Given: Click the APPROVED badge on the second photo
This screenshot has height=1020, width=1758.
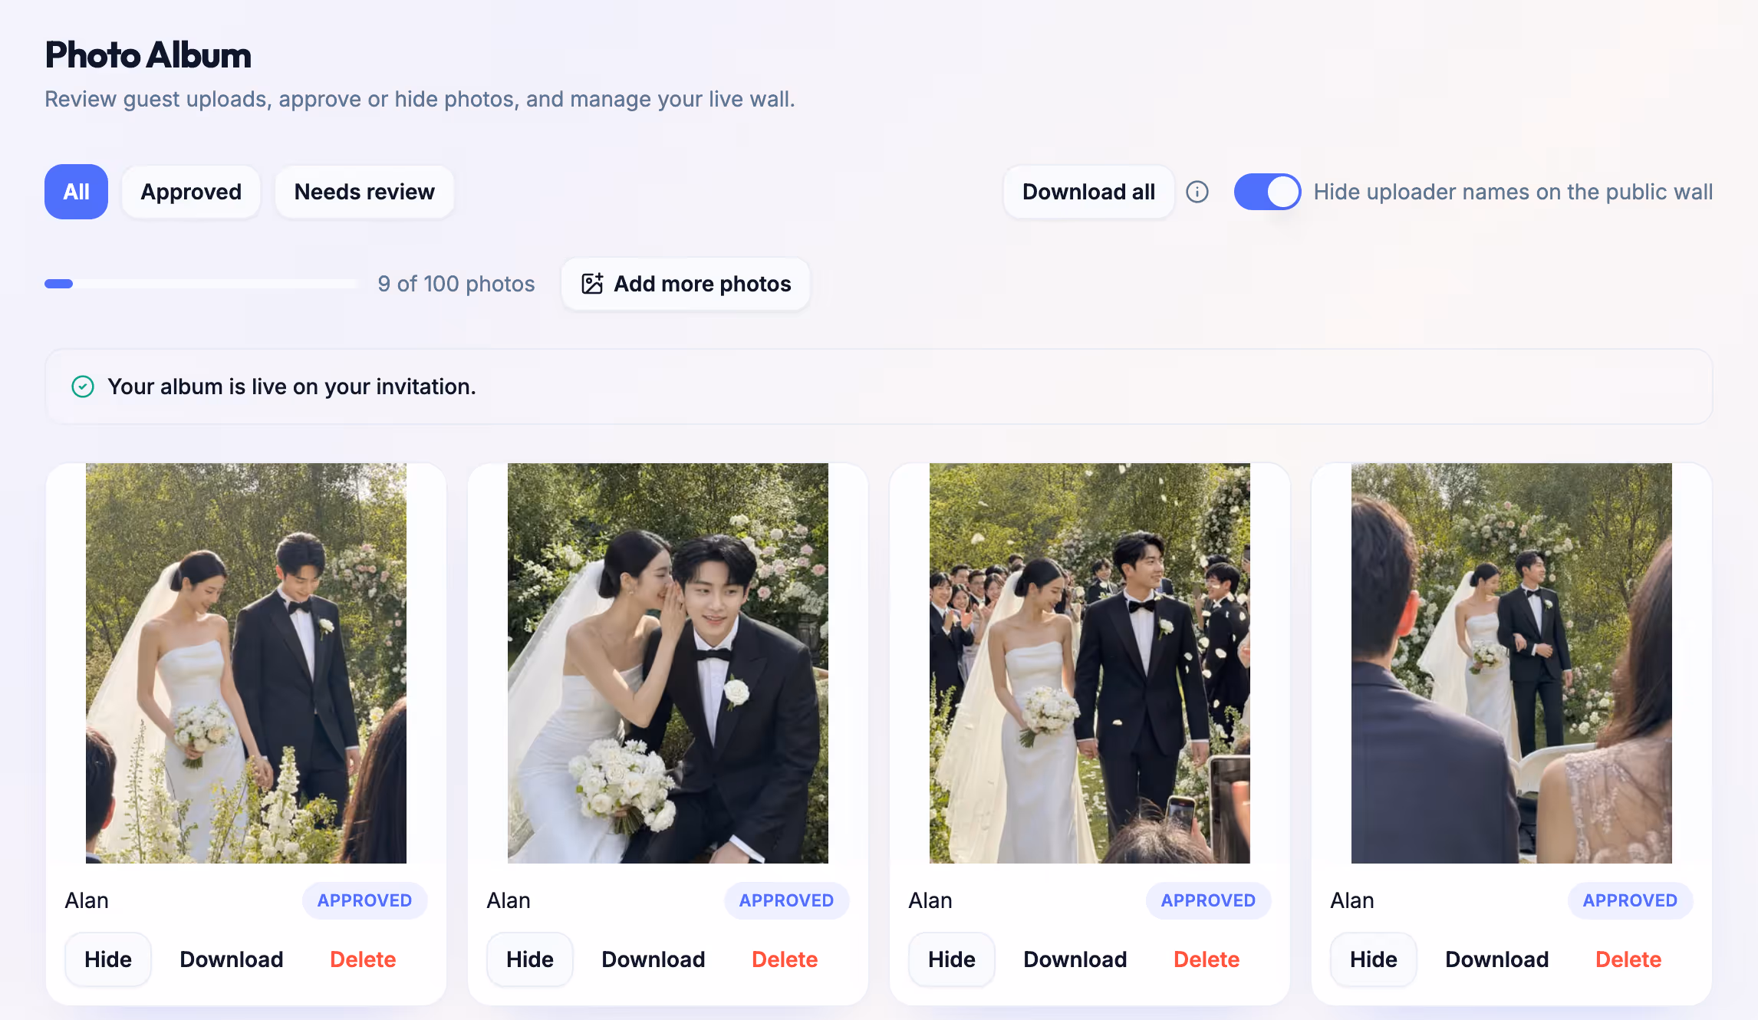Looking at the screenshot, I should pyautogui.click(x=786, y=900).
